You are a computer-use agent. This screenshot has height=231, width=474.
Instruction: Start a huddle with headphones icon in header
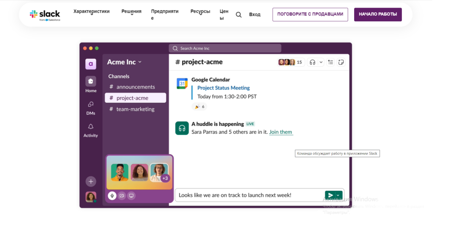(312, 62)
